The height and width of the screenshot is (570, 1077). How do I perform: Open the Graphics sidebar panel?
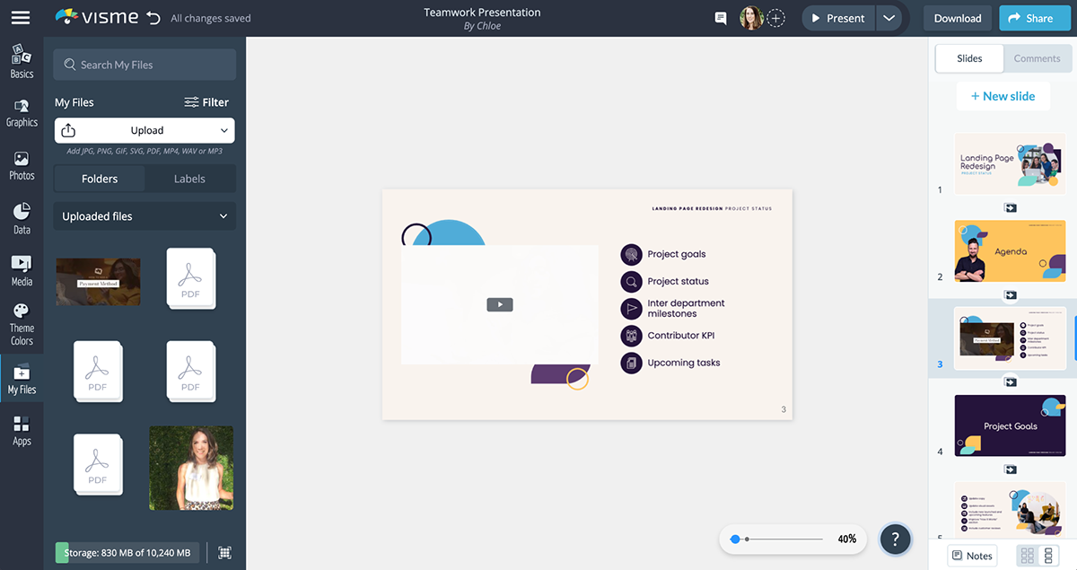(22, 112)
